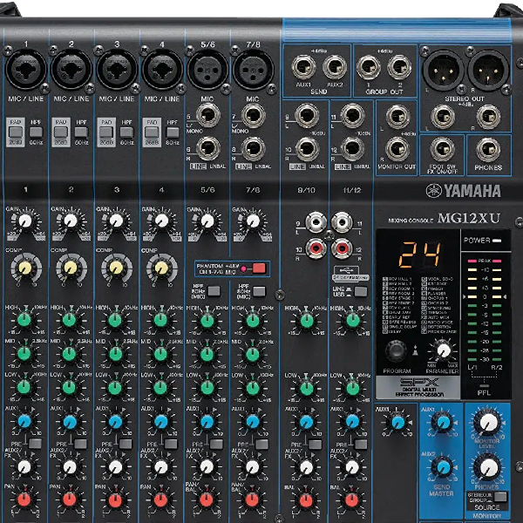Viewport: 523px width, 523px height.
Task: Click the PHONES level knob
Action: (488, 467)
